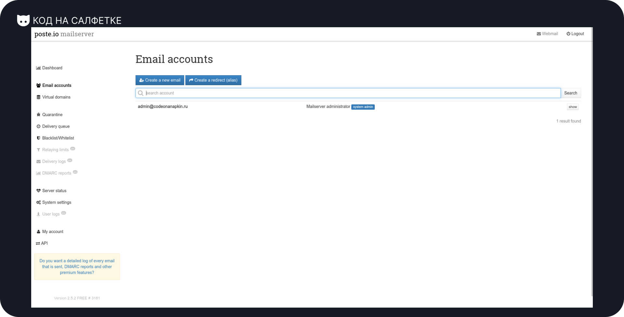Go to Virtual domains
The width and height of the screenshot is (624, 317).
[x=53, y=97]
